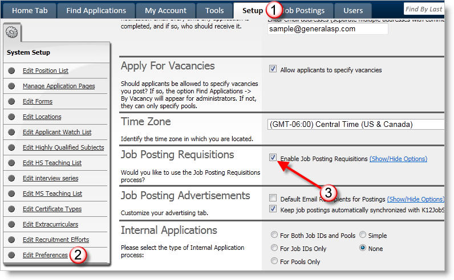Uncheck Enable Job Posting Requisitions
The image size is (454, 280).
pyautogui.click(x=273, y=158)
